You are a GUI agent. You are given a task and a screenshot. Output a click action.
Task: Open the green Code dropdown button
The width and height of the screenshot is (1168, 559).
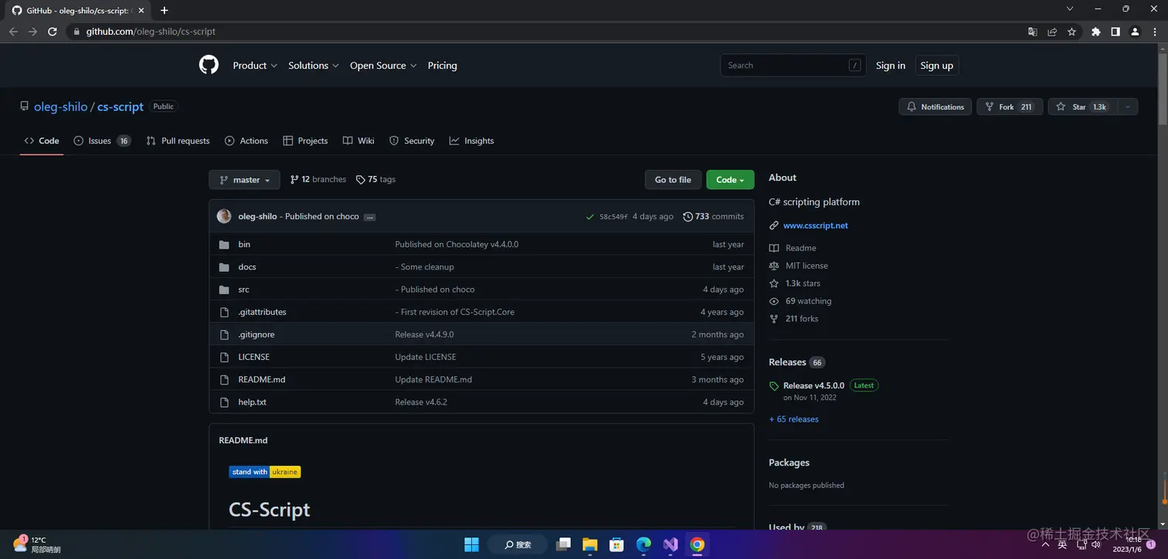tap(730, 180)
